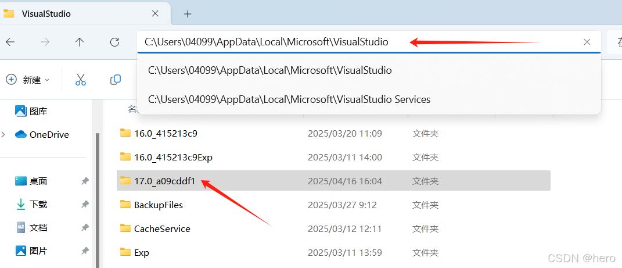This screenshot has width=622, height=268.
Task: Unpin 图片 using its pin icon
Action: (x=85, y=251)
